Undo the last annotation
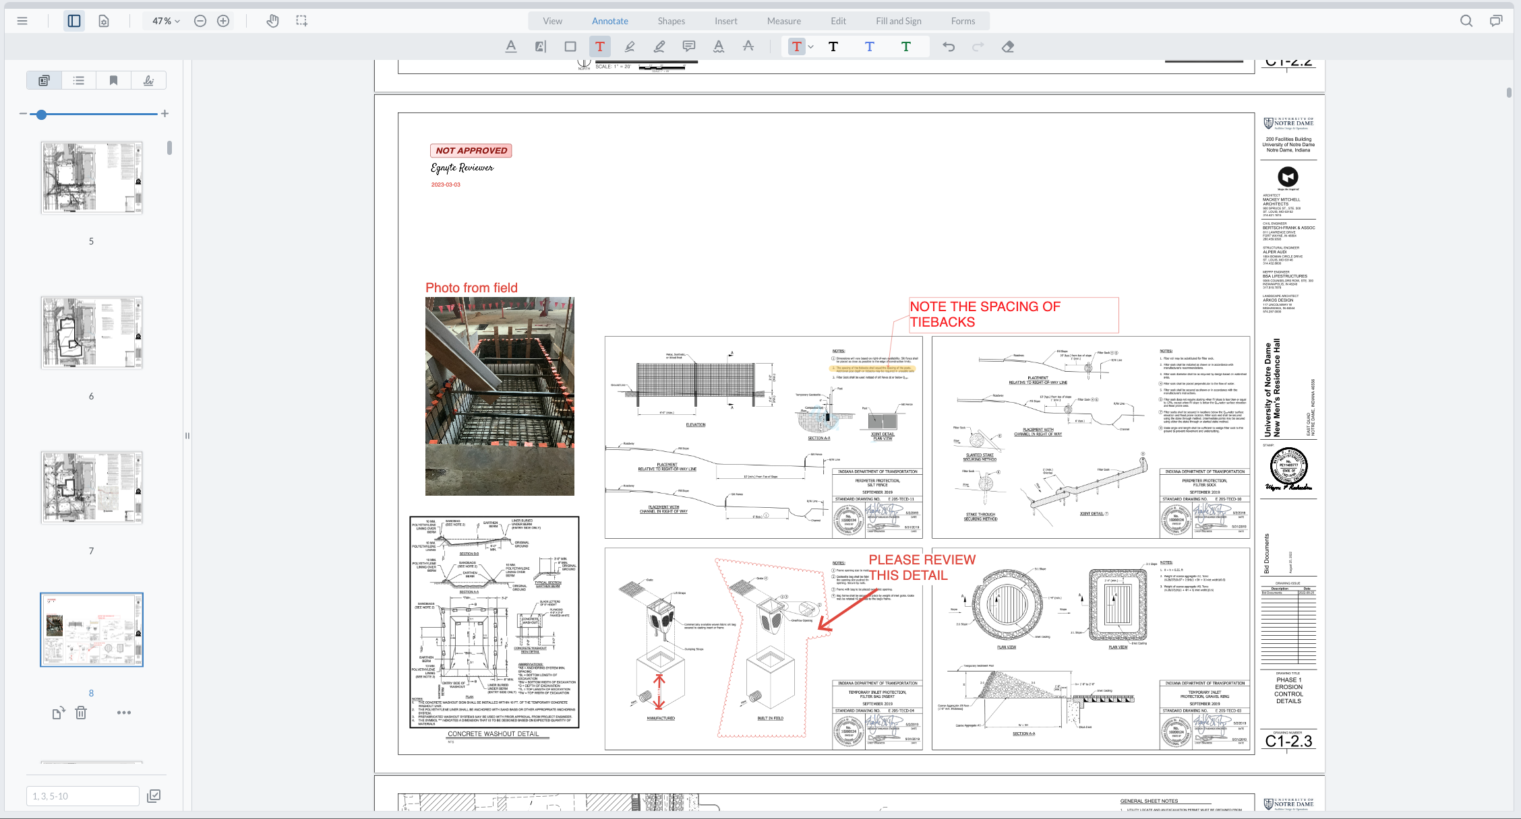The width and height of the screenshot is (1521, 819). pos(949,46)
